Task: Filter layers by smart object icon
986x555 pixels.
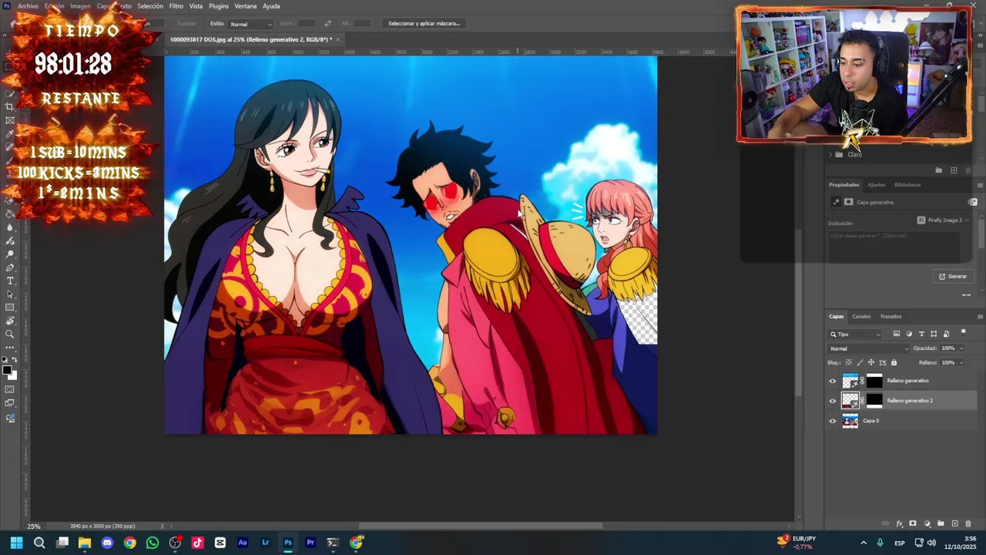Action: [946, 334]
